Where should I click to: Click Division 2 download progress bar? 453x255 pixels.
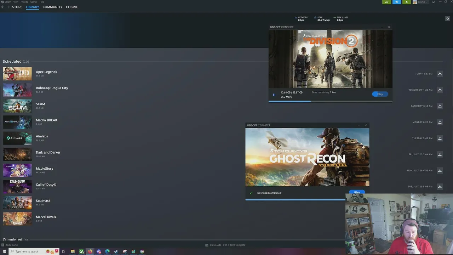pyautogui.click(x=330, y=102)
